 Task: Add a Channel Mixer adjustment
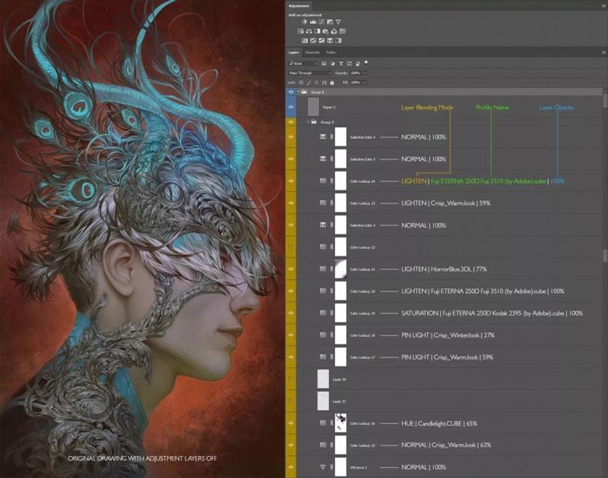[x=334, y=31]
